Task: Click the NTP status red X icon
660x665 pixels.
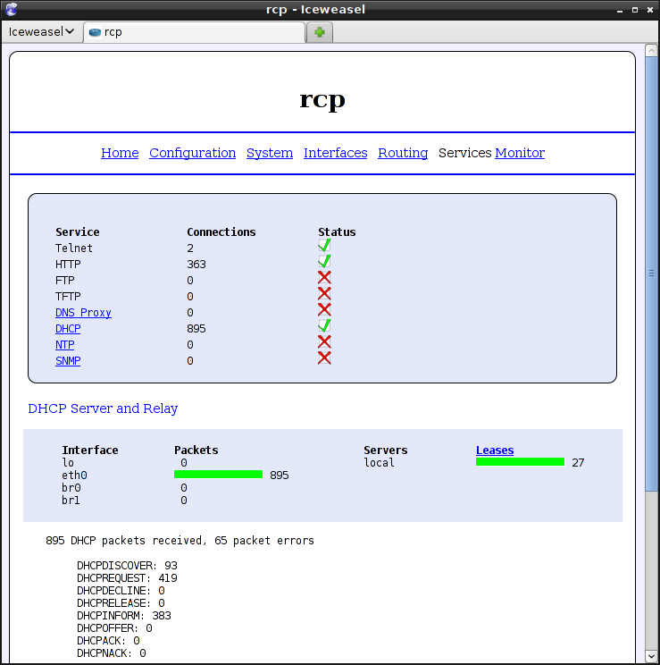Action: (324, 342)
